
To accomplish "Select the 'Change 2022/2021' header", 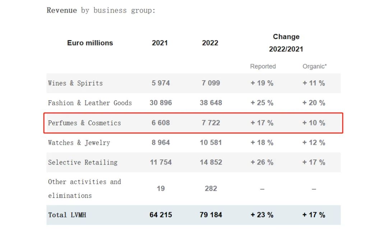I will coord(286,43).
